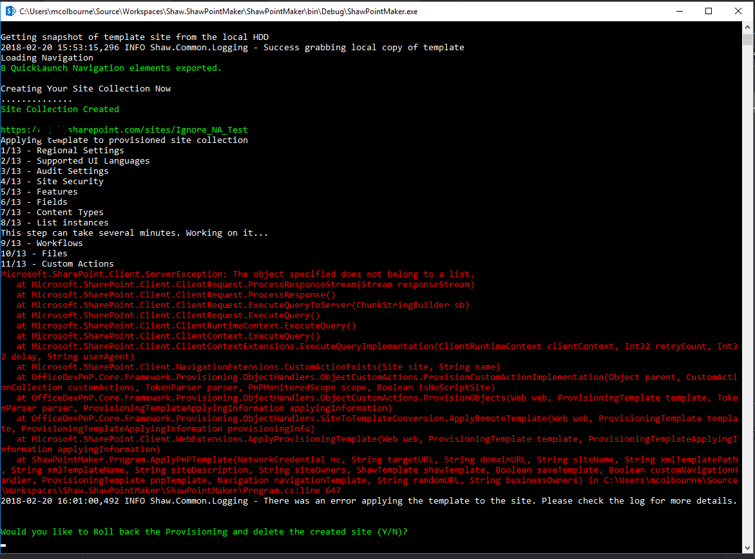Click the 'Getting snapshot of template site' line
This screenshot has width=755, height=559.
click(135, 37)
